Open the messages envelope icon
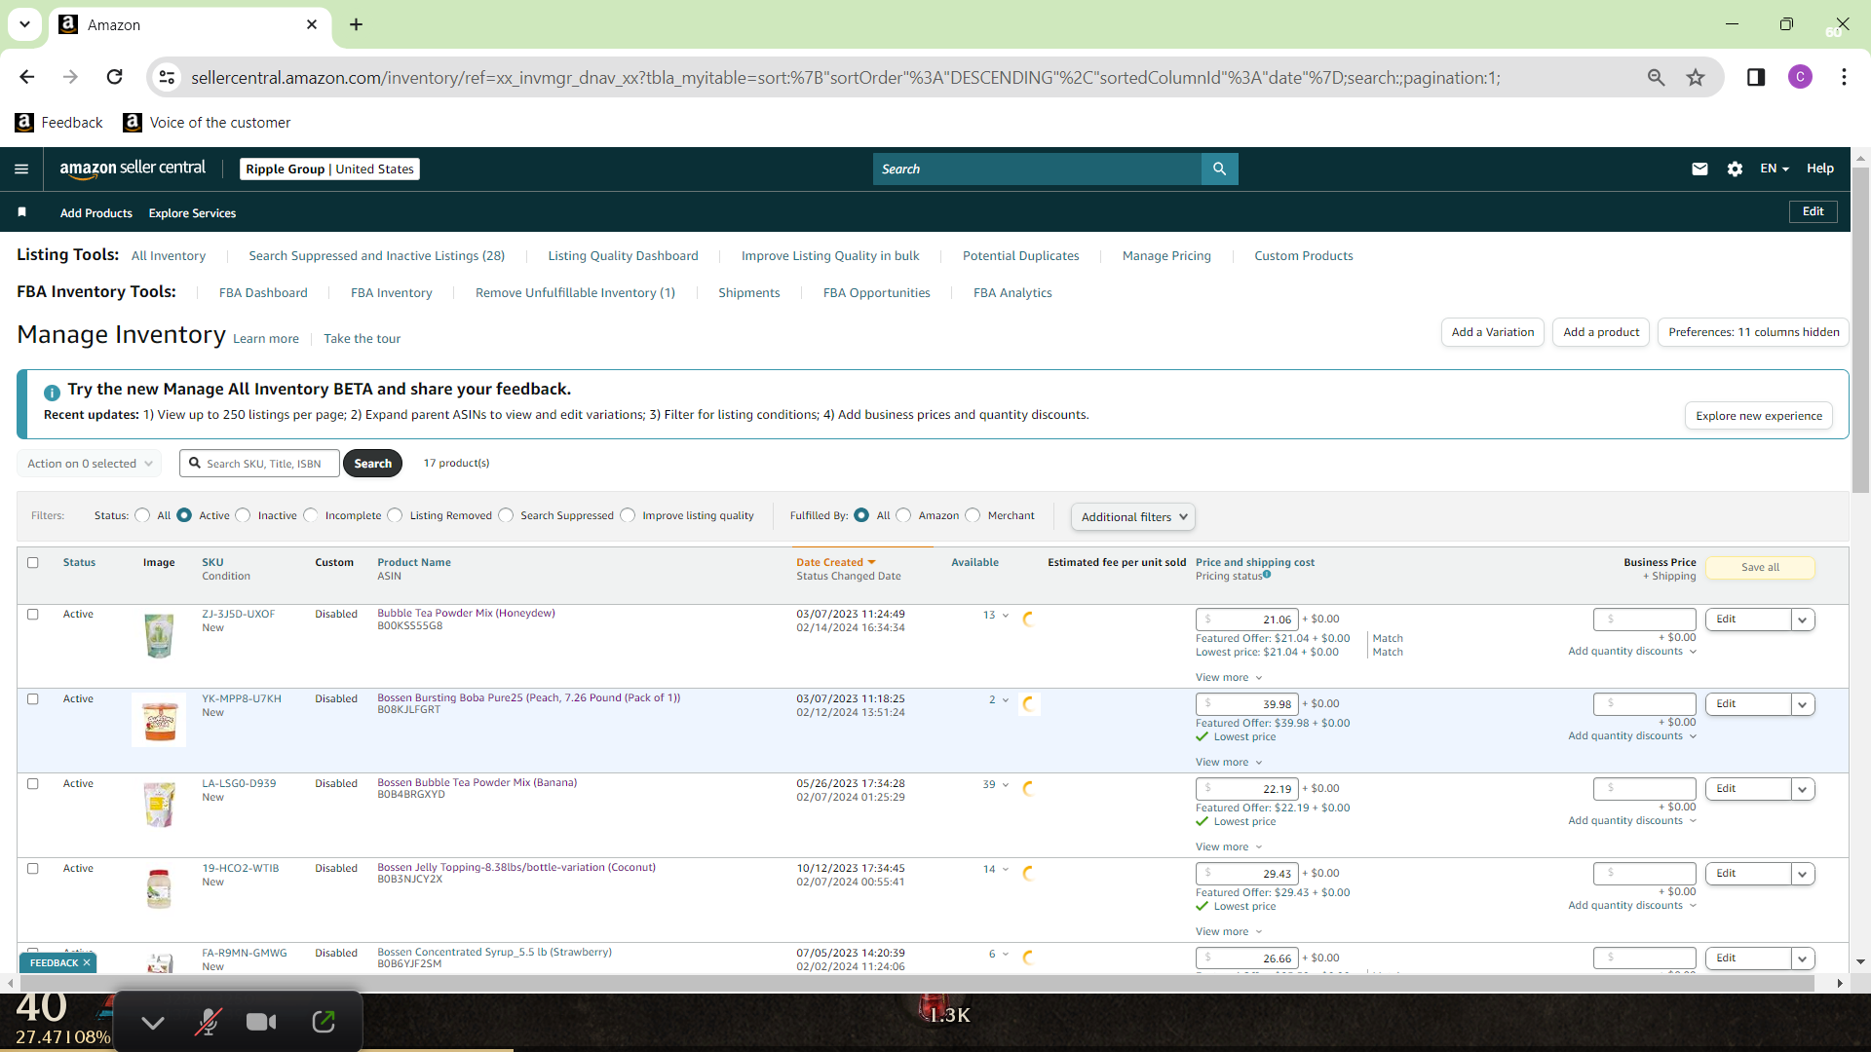The height and width of the screenshot is (1052, 1871). pos(1699,169)
